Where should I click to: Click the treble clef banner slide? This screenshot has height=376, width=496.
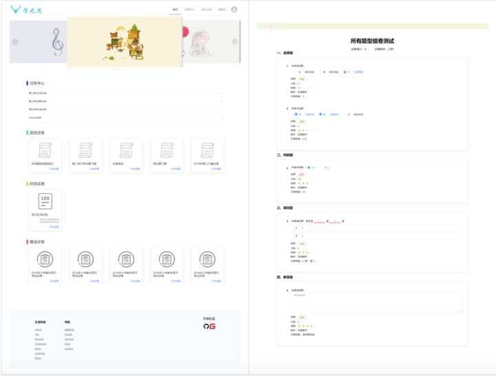[39, 42]
